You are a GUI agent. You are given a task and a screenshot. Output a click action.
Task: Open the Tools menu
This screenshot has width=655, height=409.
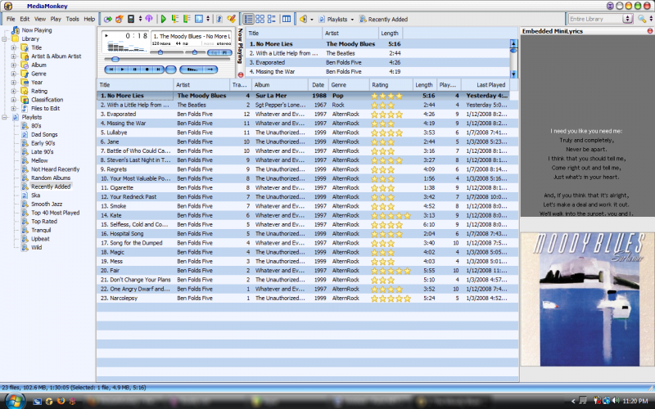73,18
